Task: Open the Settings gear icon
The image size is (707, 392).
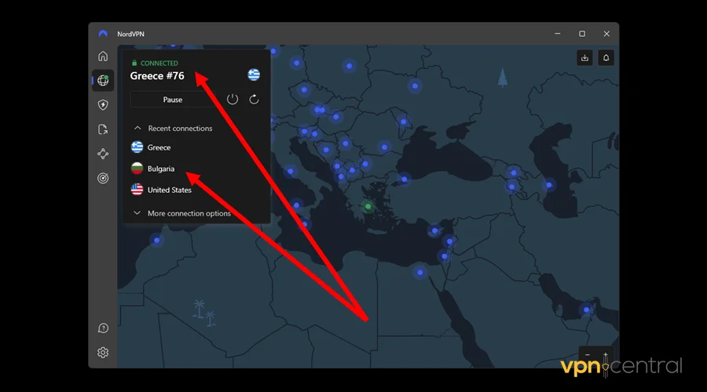Action: (103, 353)
